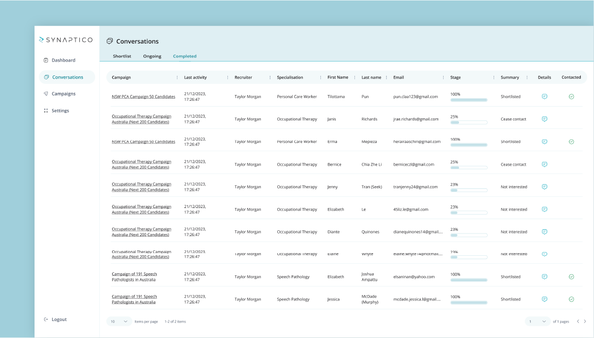Toggle contacted checkmark for Elizabeth Joshua Ampattu
This screenshot has width=594, height=338.
click(571, 276)
